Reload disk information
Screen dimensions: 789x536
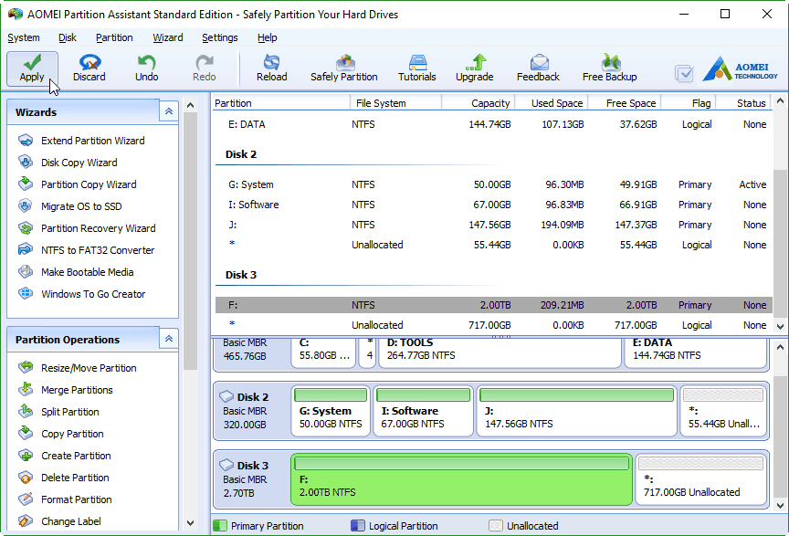click(x=271, y=68)
